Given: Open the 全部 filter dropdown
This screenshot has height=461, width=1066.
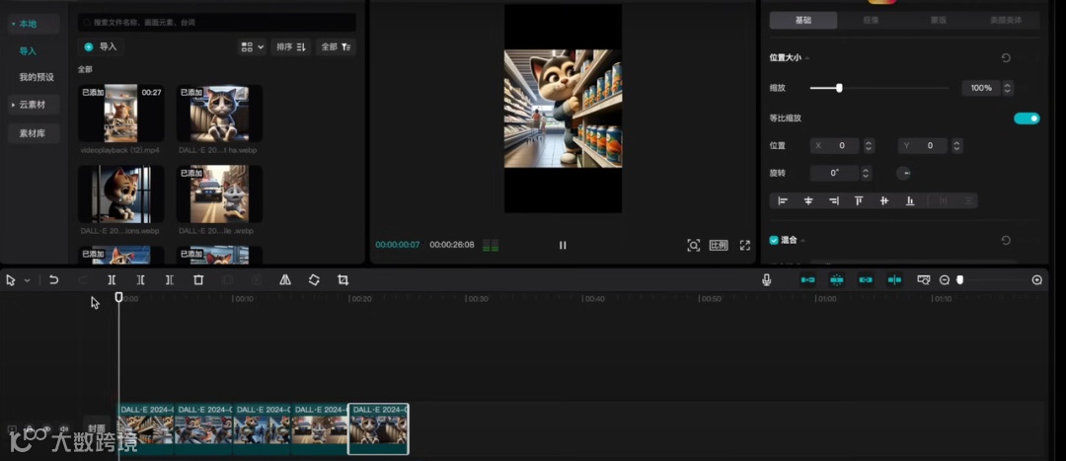Looking at the screenshot, I should pyautogui.click(x=336, y=47).
